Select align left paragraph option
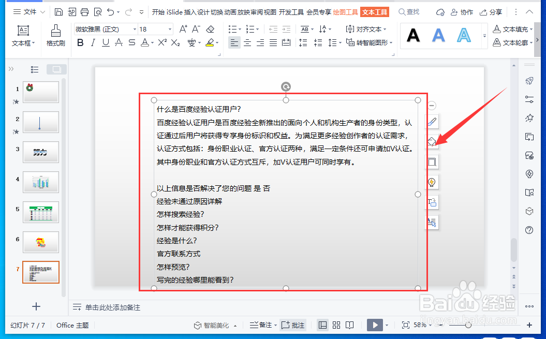The width and height of the screenshot is (546, 339). [234, 42]
